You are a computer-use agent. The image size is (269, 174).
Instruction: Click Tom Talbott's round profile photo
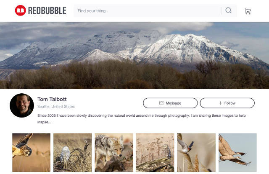(22, 105)
